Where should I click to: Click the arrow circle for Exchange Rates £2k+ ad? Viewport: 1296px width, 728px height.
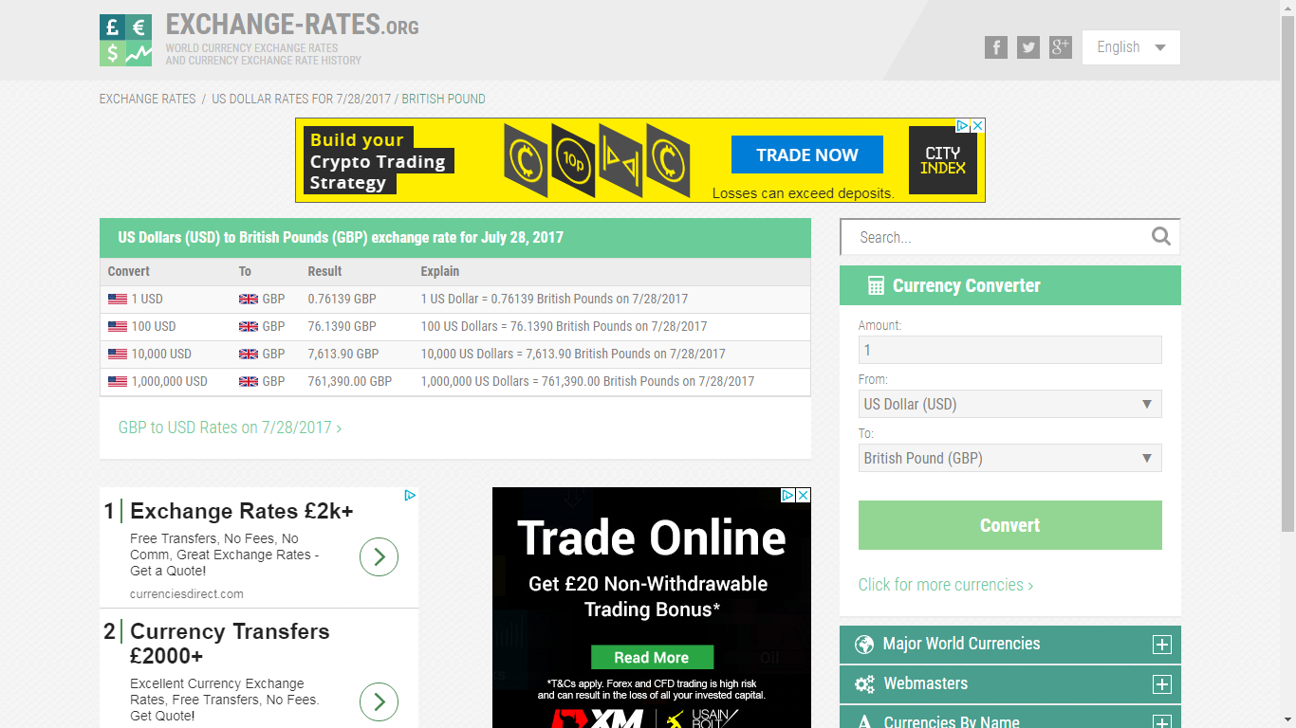(379, 556)
